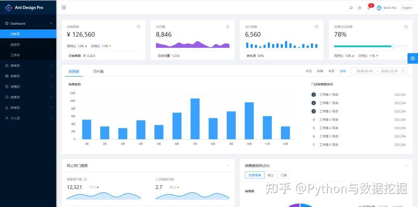The image size is (418, 207).
Task: Expand the 列表页 menu group
Action: pyautogui.click(x=51, y=76)
